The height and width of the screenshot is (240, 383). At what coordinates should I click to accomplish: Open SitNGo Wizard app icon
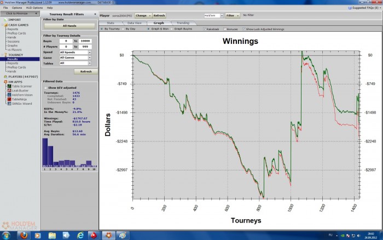(9, 104)
